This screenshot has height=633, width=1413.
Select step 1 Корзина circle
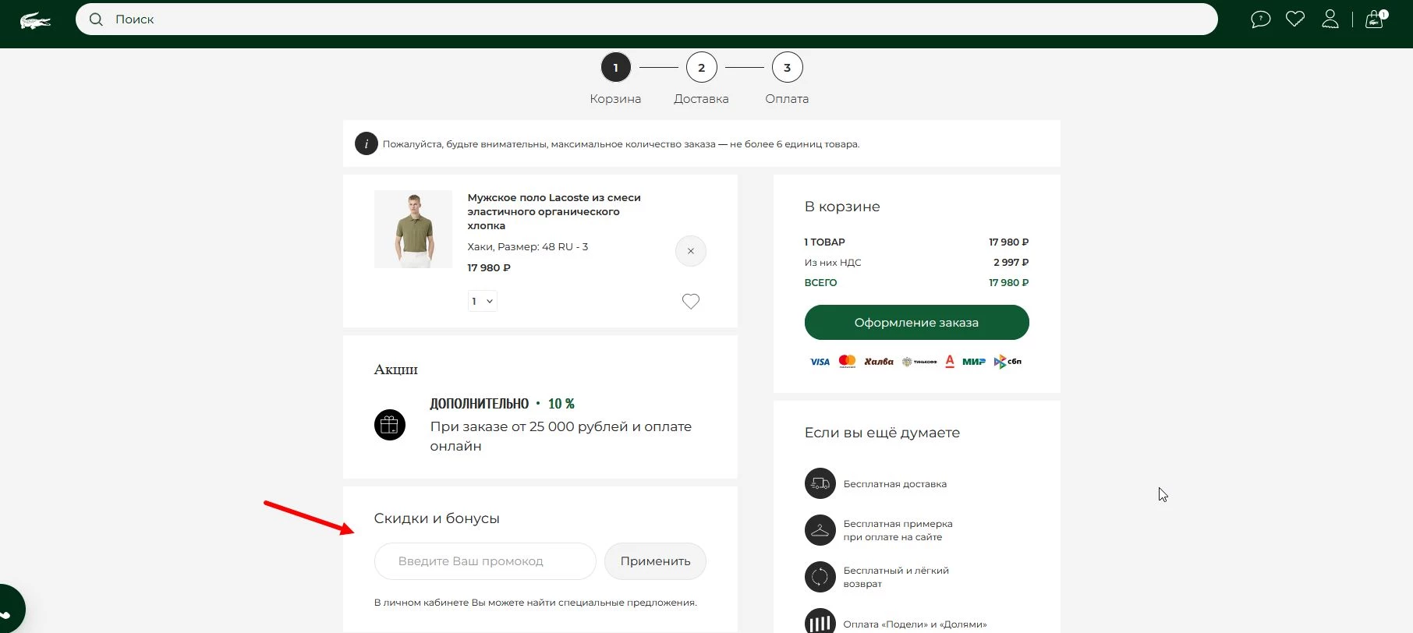tap(615, 68)
